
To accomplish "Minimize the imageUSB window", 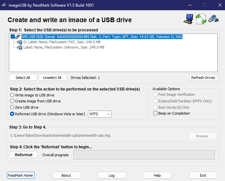I will tap(190, 5).
